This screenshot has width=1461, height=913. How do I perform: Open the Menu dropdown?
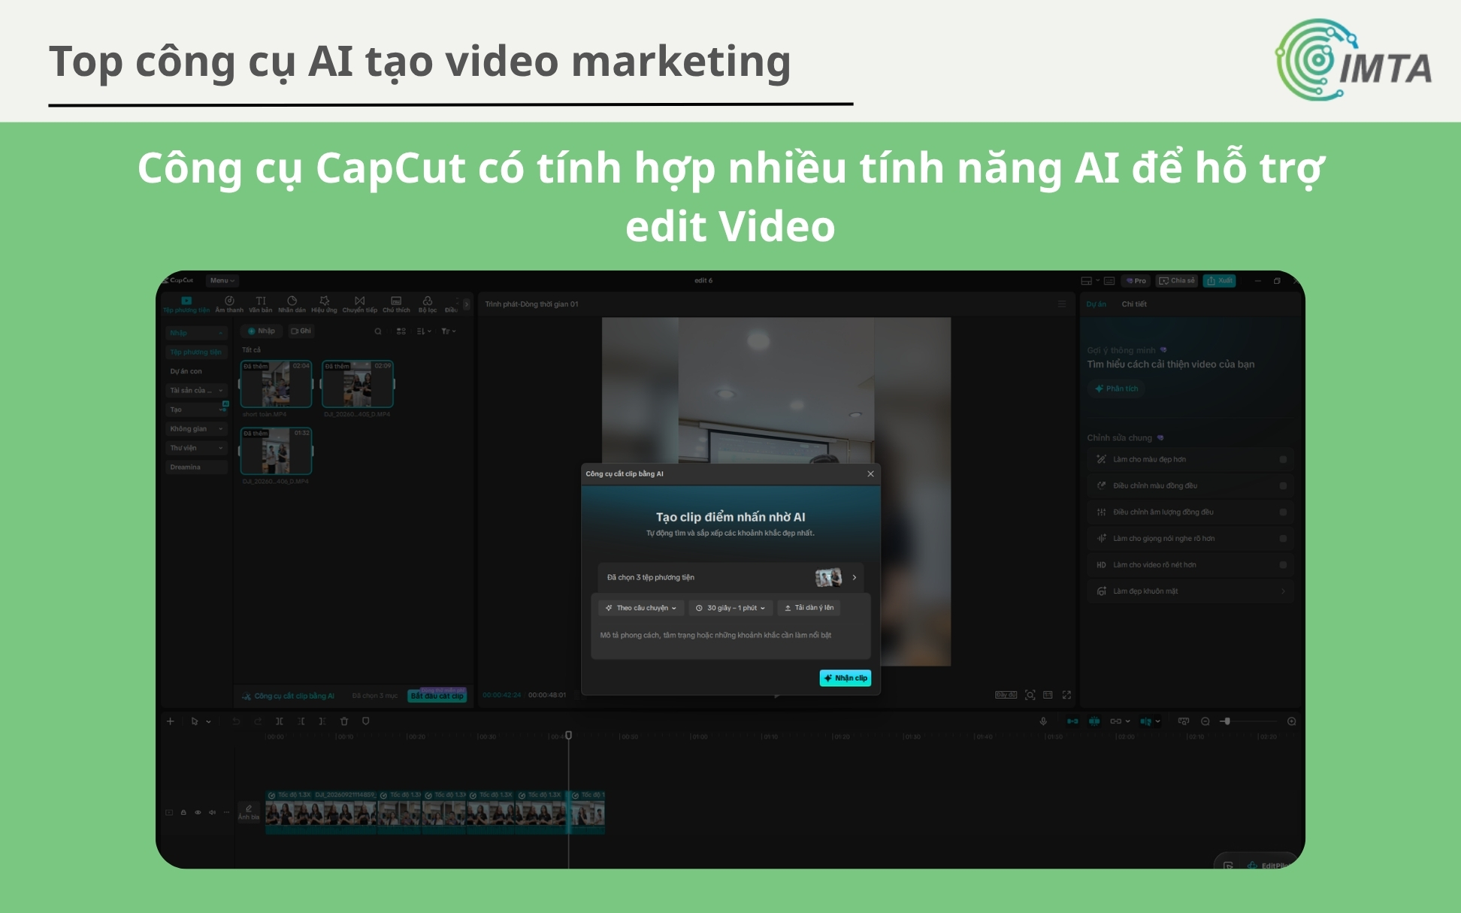(222, 280)
